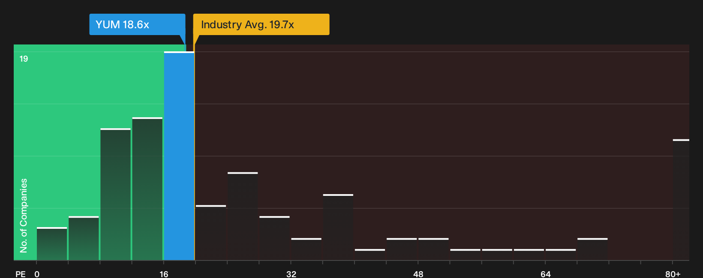This screenshot has height=278, width=703.
Task: Click the blue YUM 18.6x label
Action: (137, 24)
